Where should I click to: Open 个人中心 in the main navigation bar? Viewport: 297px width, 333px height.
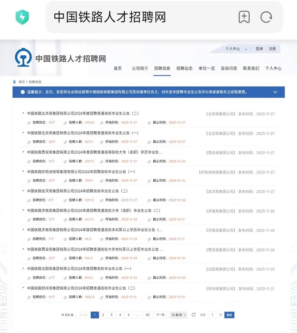pos(273,68)
